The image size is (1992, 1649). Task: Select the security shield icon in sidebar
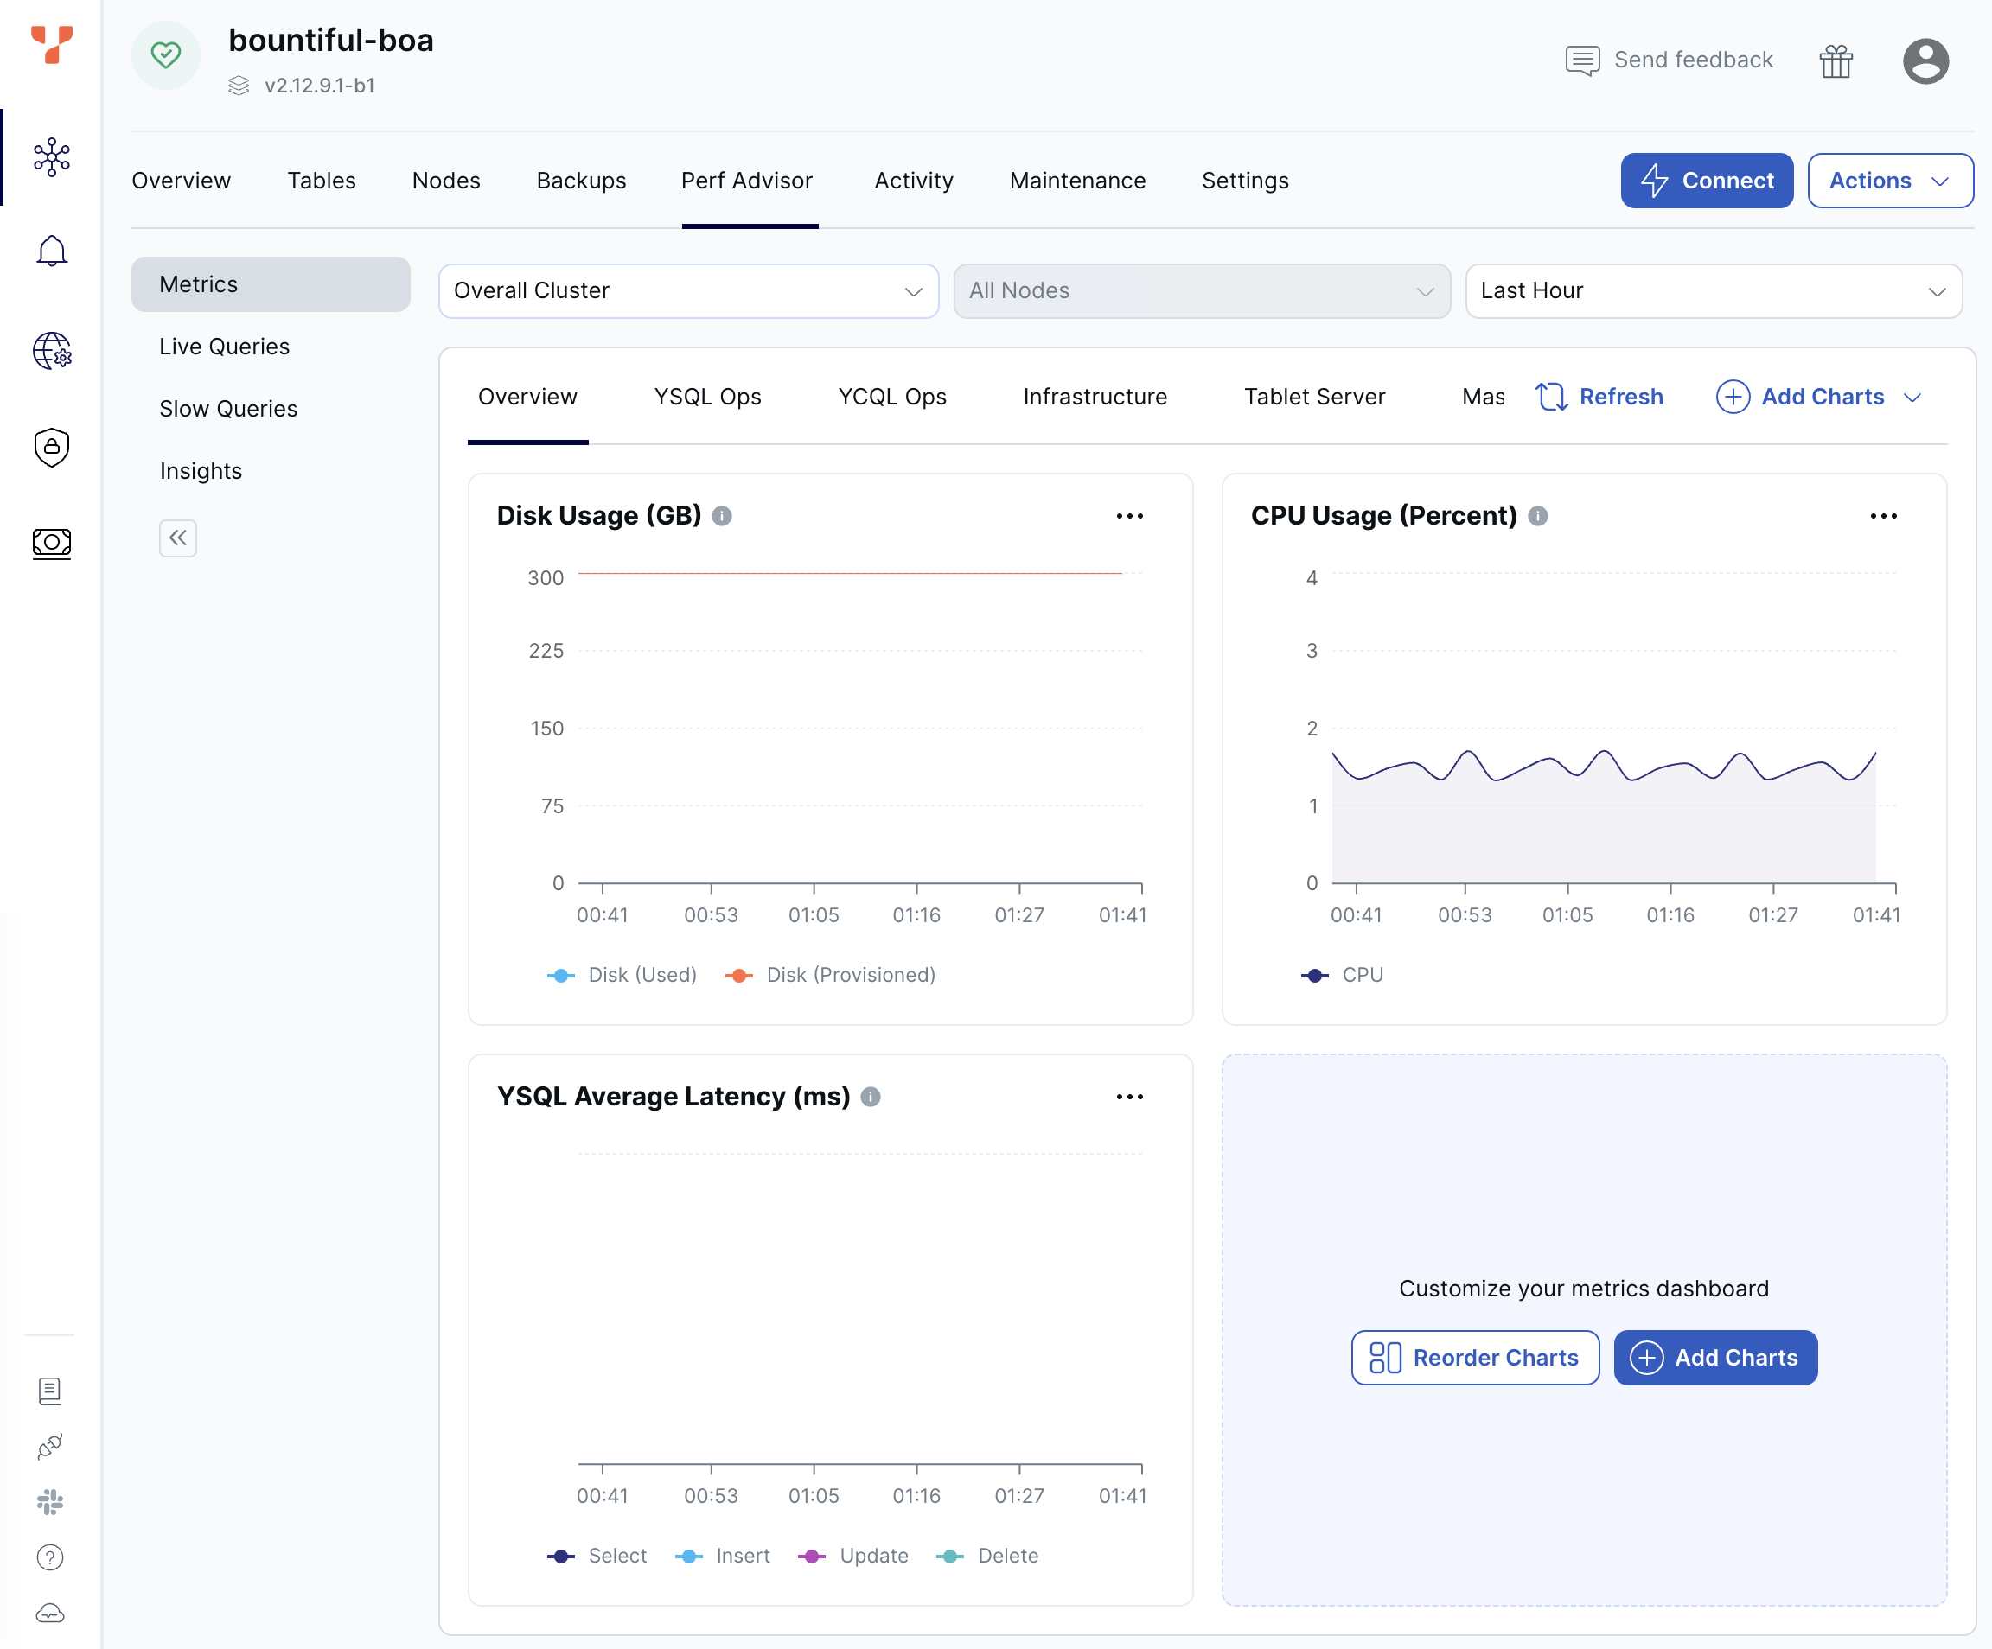coord(51,448)
